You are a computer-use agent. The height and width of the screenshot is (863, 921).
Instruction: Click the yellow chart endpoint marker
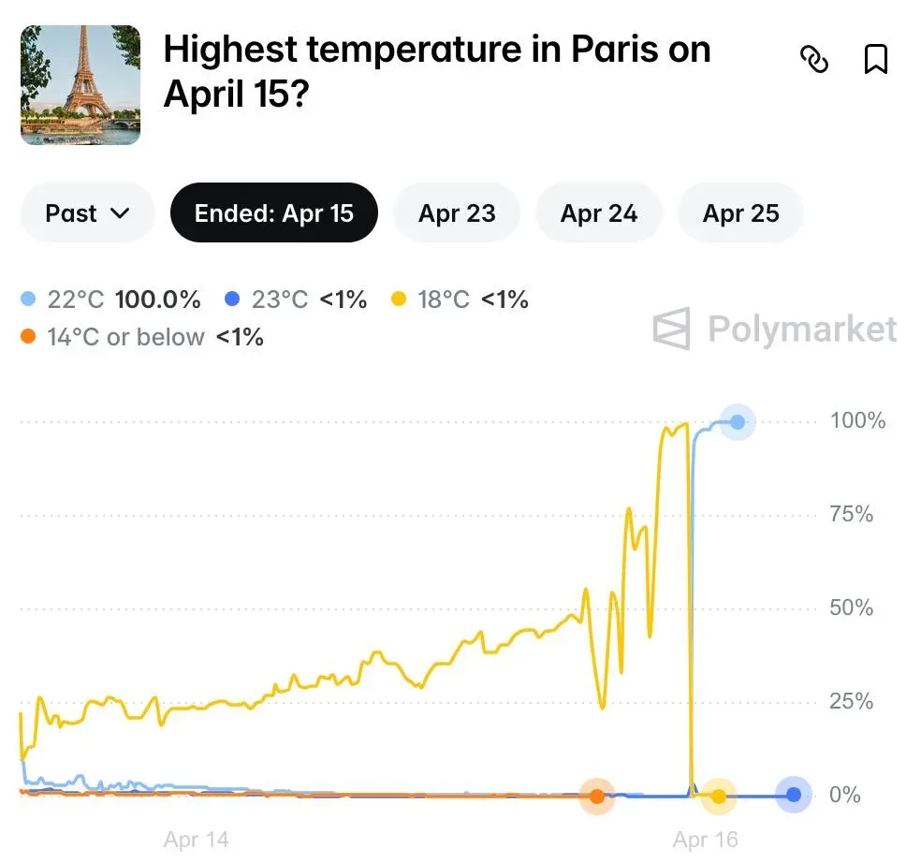click(718, 797)
